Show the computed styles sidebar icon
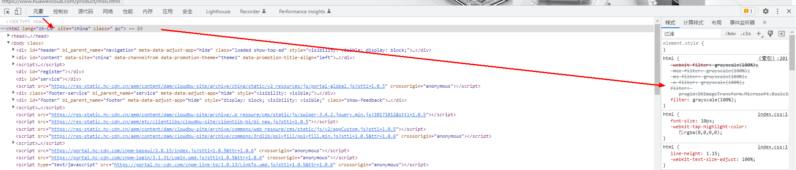This screenshot has height=170, width=796. (x=782, y=34)
